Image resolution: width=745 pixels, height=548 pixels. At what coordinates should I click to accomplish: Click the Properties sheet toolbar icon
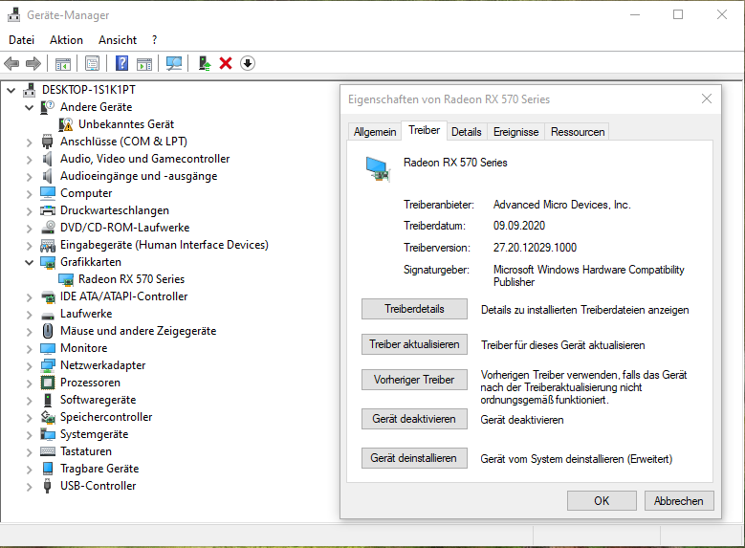[92, 63]
